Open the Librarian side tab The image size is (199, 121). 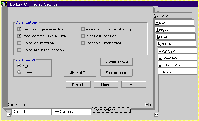coord(177,43)
